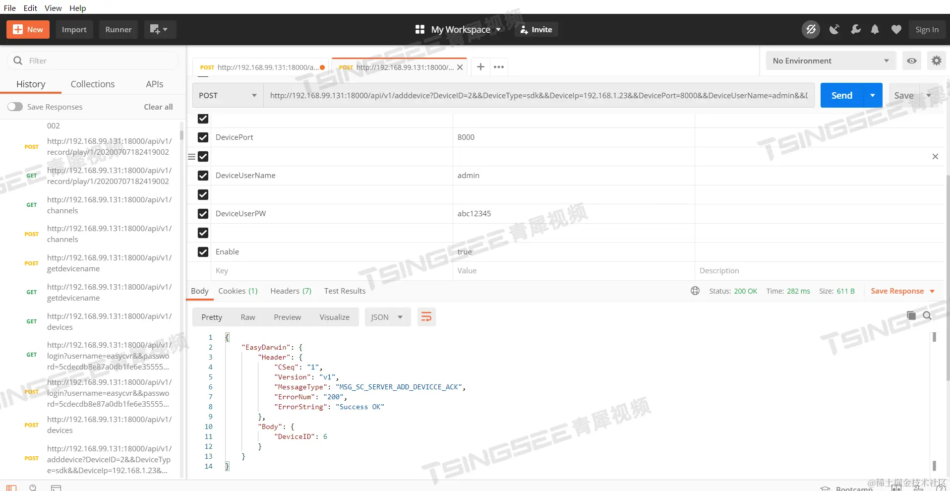This screenshot has height=491, width=950.
Task: Close the active POST request tab
Action: click(460, 67)
